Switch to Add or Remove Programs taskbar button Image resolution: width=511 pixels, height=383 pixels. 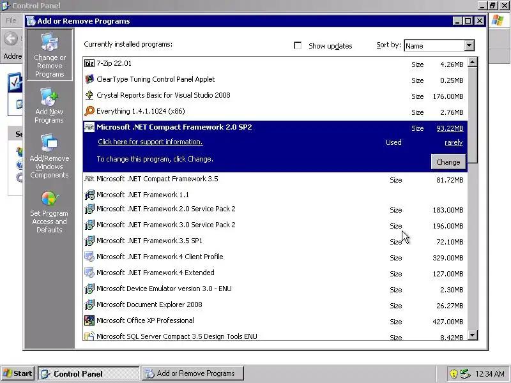193,373
